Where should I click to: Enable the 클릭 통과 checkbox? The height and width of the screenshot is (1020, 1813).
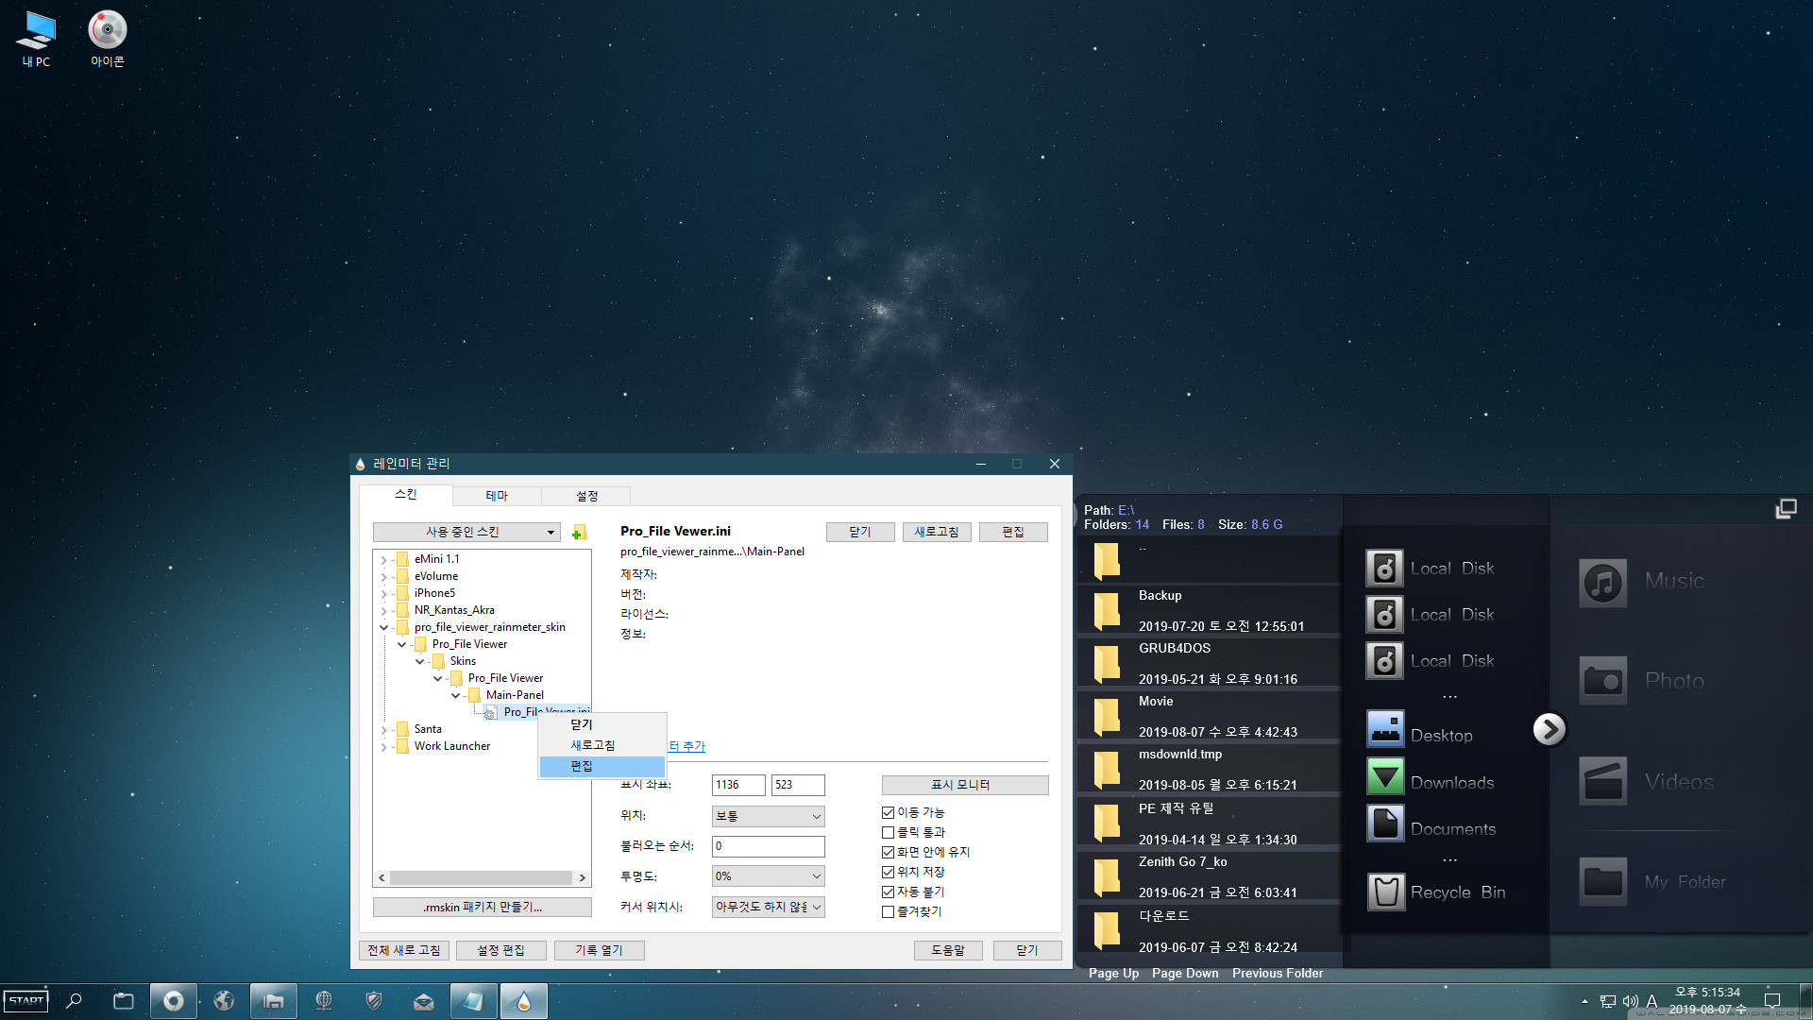tap(888, 832)
